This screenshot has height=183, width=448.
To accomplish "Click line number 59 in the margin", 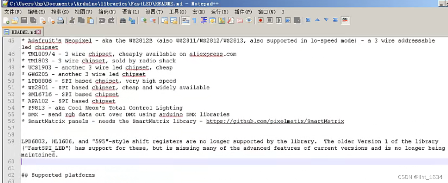I will pyautogui.click(x=11, y=141).
